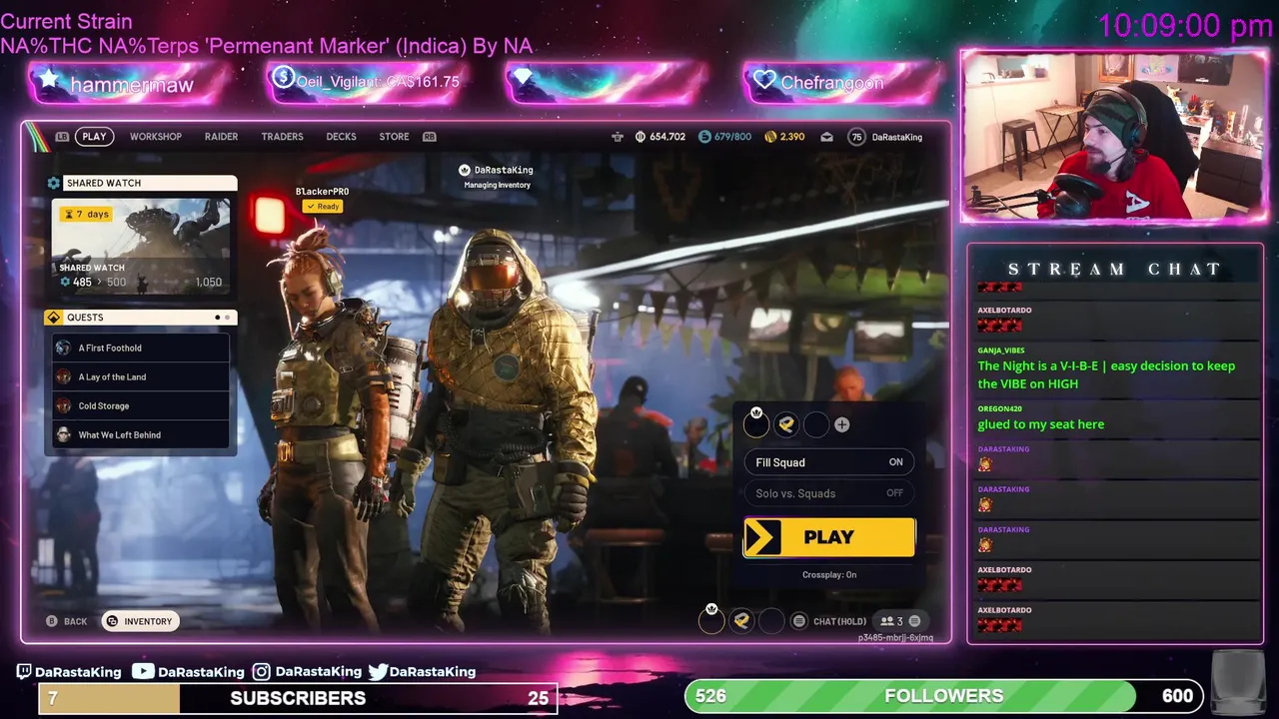The width and height of the screenshot is (1279, 719).
Task: Click the YouTube logo in the social bar
Action: pos(144,672)
